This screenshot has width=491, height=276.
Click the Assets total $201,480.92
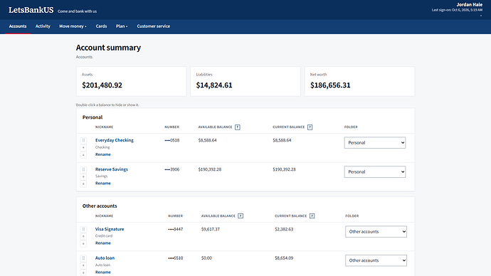click(102, 85)
